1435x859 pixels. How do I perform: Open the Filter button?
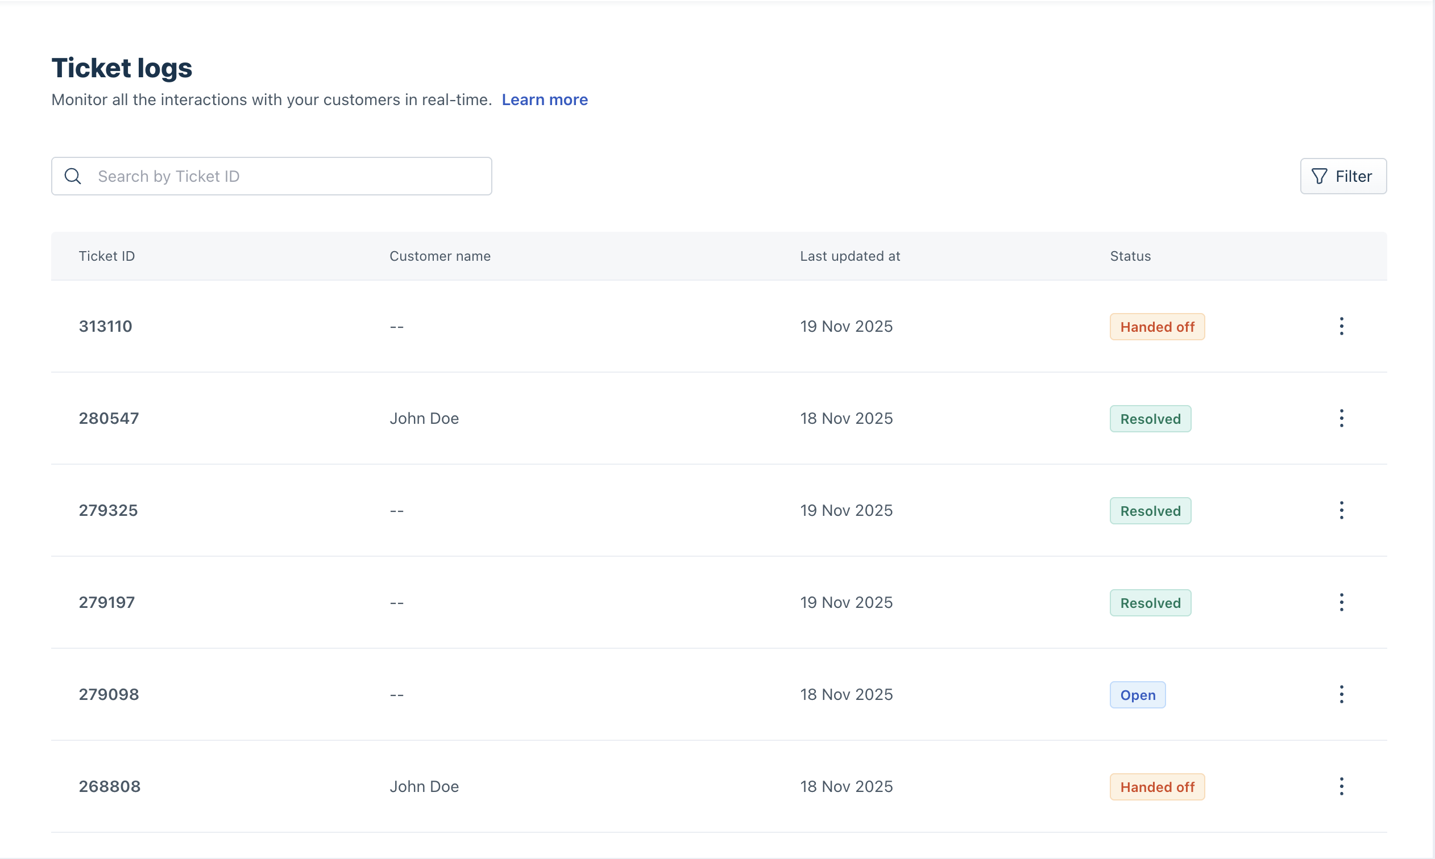coord(1343,177)
